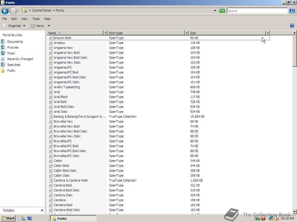This screenshot has width=297, height=222.
Task: Open the File menu
Action: click(x=4, y=19)
